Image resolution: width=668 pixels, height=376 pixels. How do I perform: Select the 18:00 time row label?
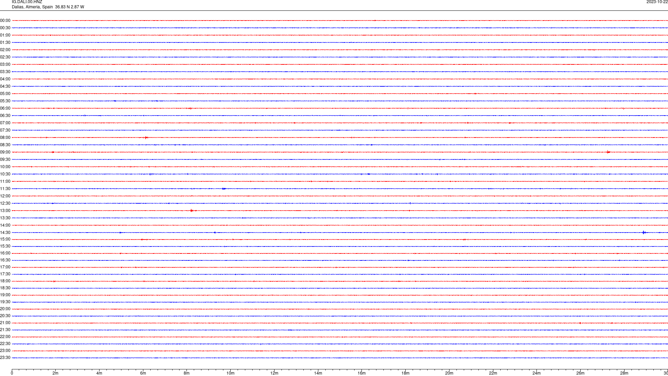point(5,281)
